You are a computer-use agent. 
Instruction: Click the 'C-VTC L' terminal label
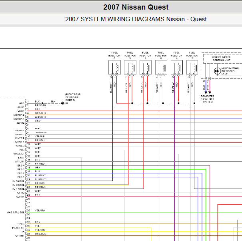pos(20,138)
